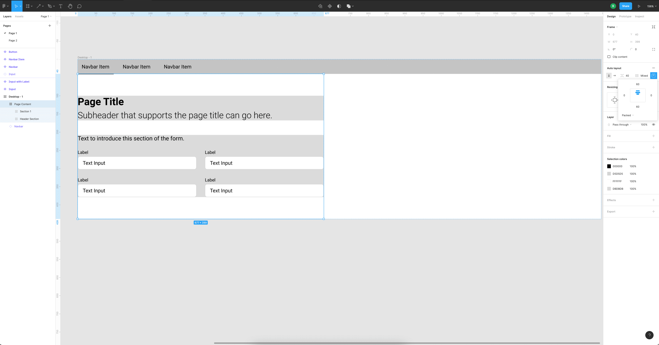Image resolution: width=659 pixels, height=345 pixels.
Task: Open the Pass through blend mode dropdown
Action: point(621,124)
